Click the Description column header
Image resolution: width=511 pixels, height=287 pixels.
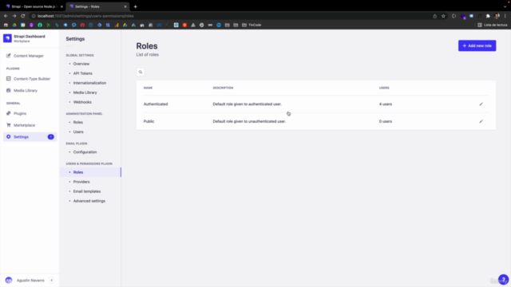(223, 88)
